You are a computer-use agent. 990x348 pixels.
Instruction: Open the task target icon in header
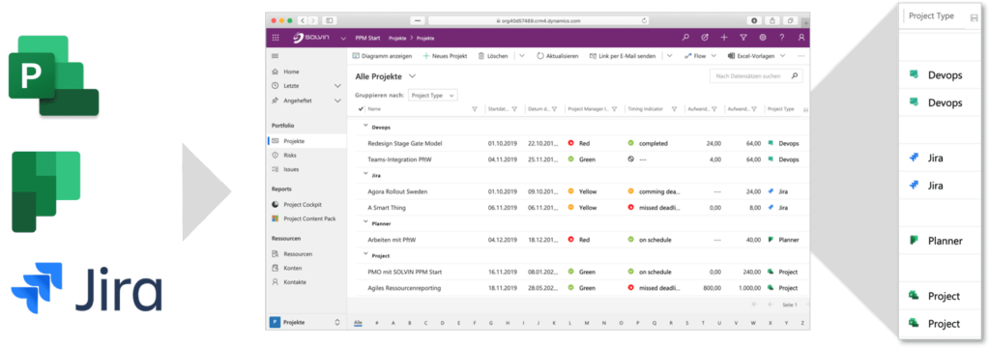(x=705, y=38)
